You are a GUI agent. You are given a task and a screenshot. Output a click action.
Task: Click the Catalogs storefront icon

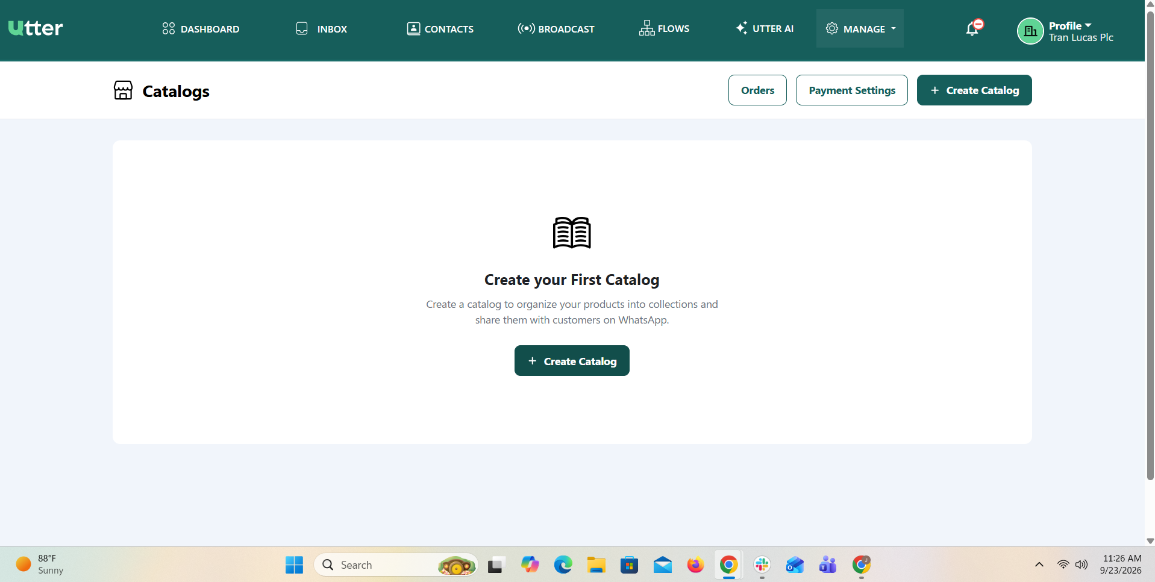(x=123, y=90)
